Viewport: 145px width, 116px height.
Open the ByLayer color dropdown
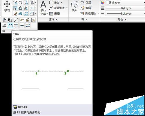(x=125, y=3)
